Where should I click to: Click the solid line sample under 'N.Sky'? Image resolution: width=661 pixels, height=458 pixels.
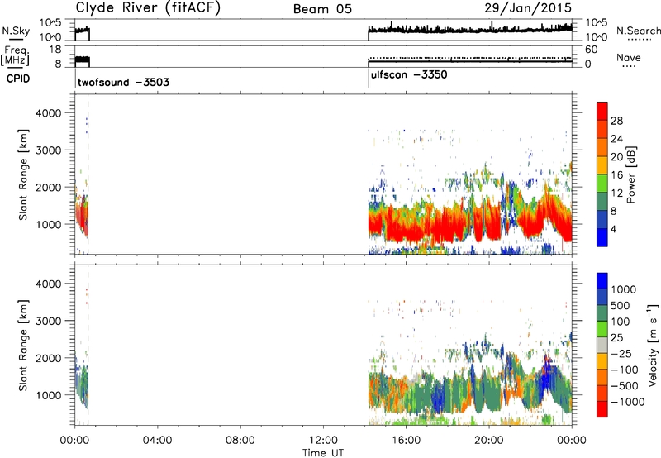pos(16,40)
